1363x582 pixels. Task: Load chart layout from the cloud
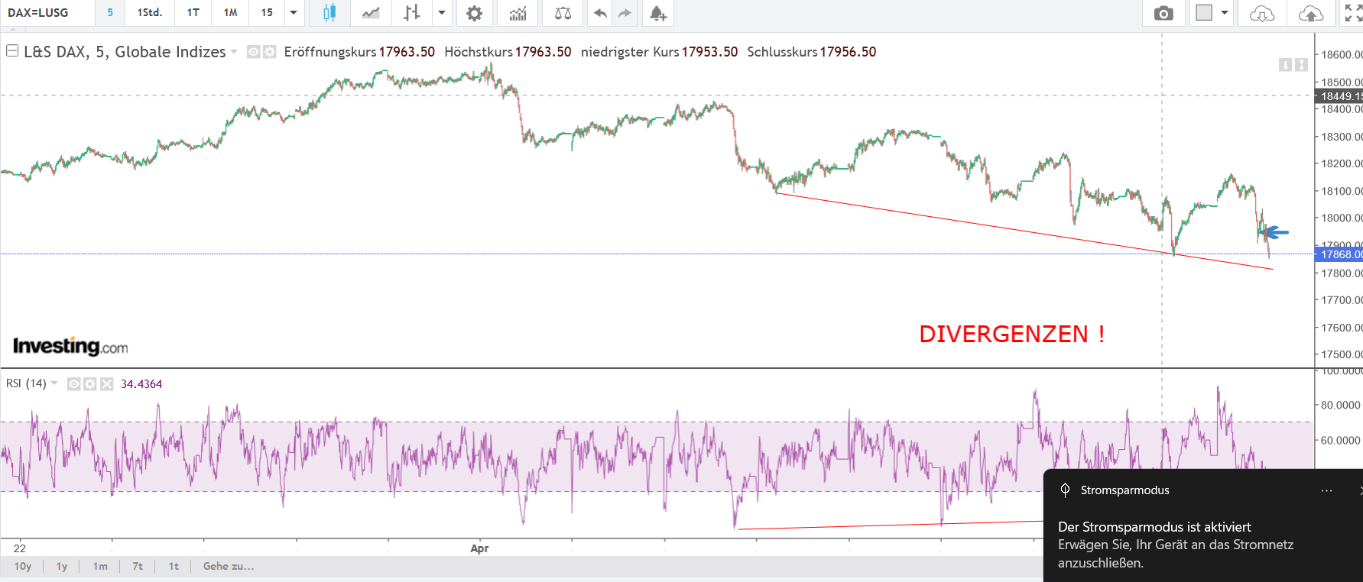pos(1262,13)
